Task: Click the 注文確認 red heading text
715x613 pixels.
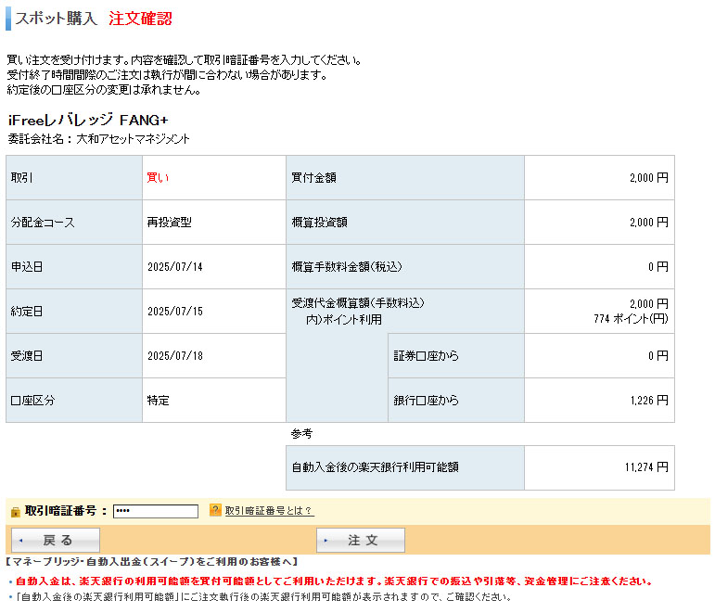Action: 140,19
